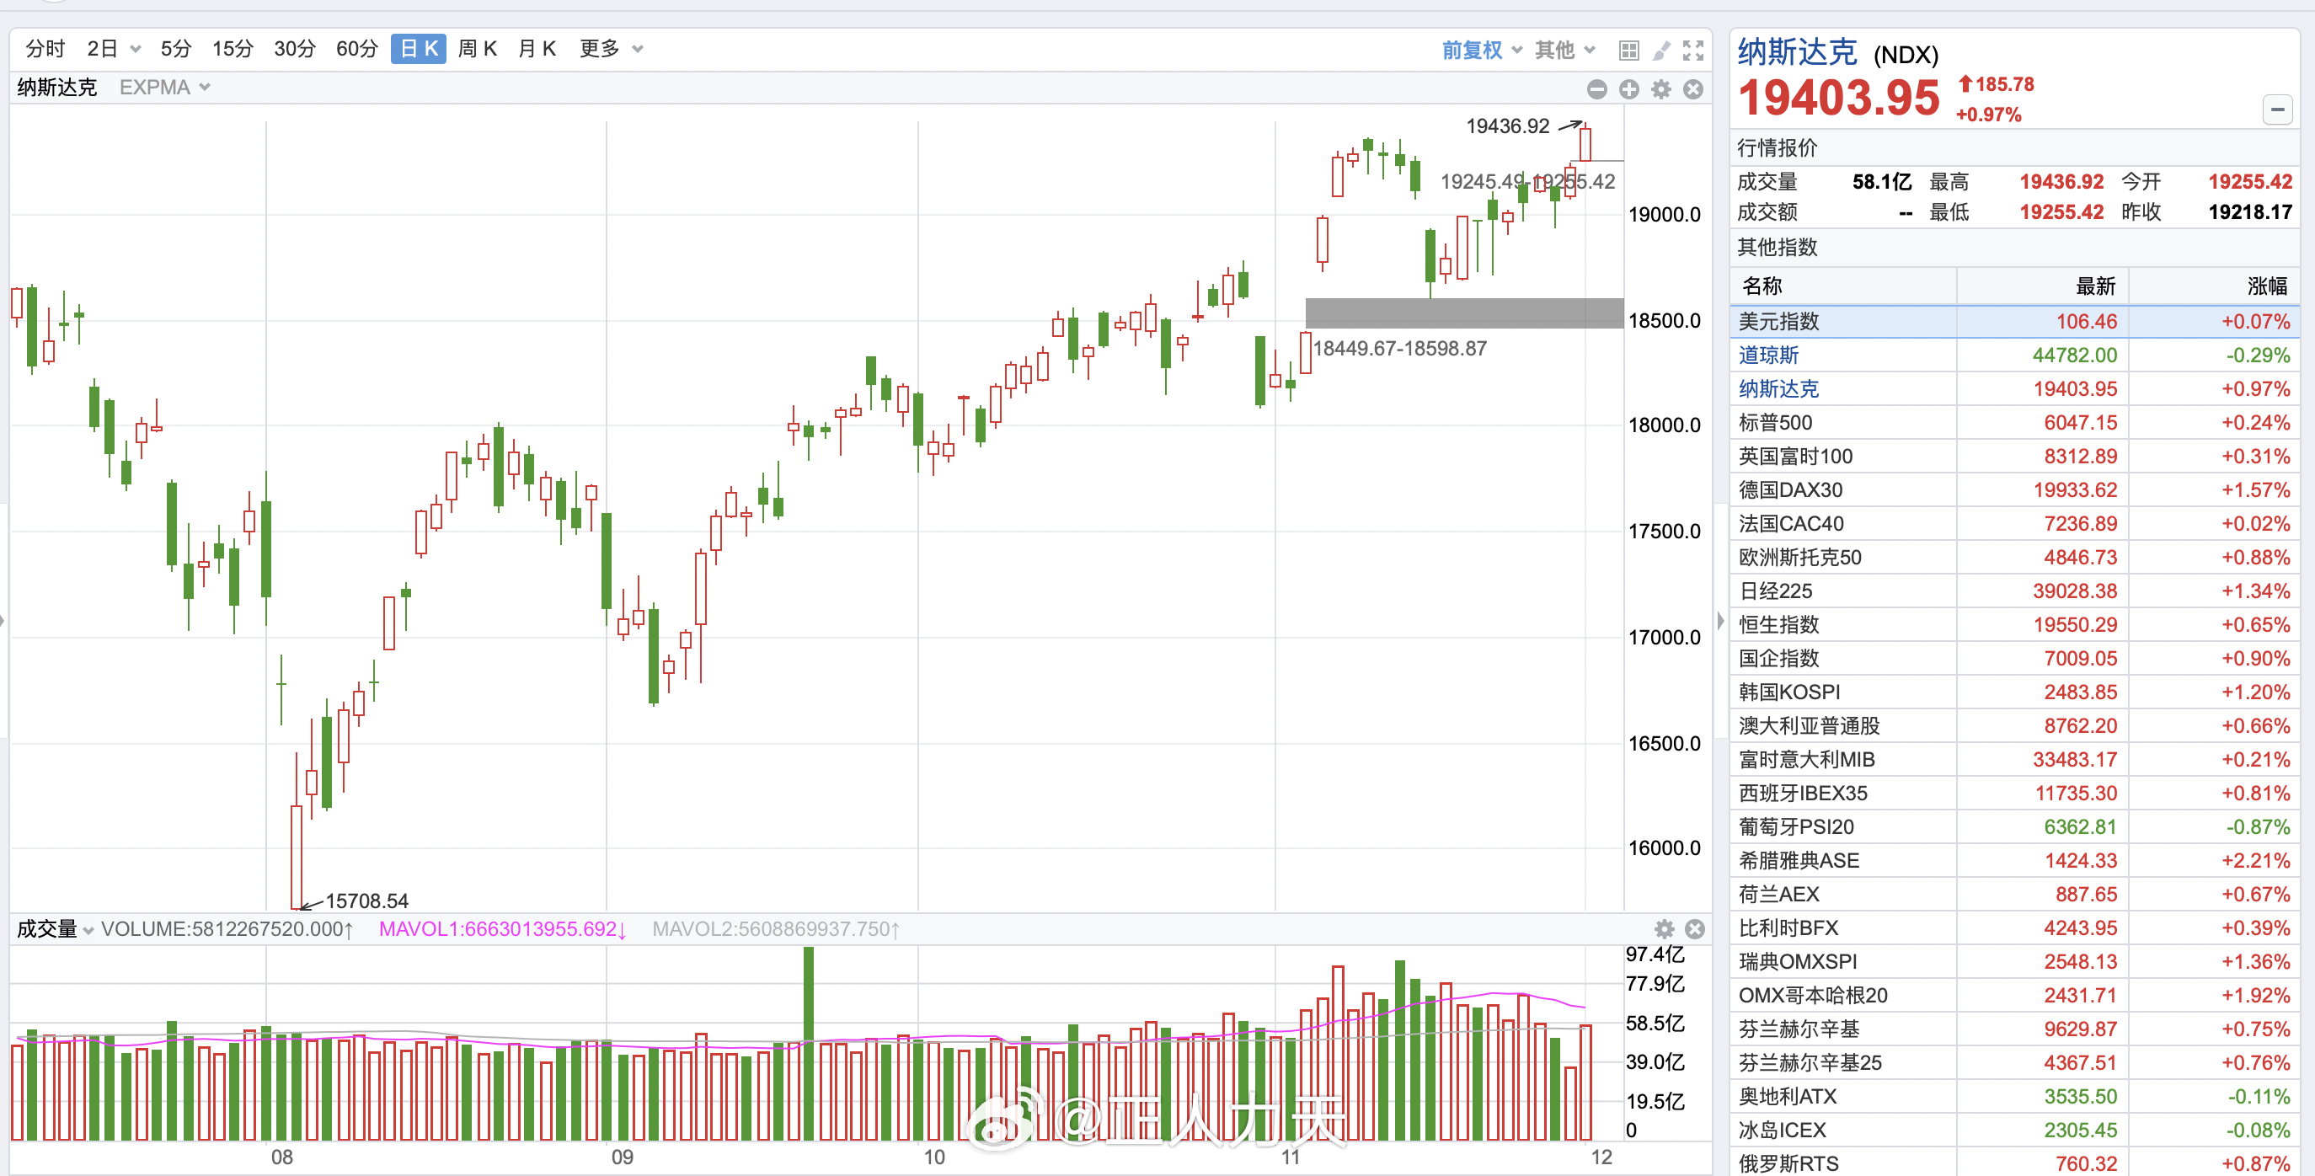Select the 德国DAX30 row

click(2014, 489)
